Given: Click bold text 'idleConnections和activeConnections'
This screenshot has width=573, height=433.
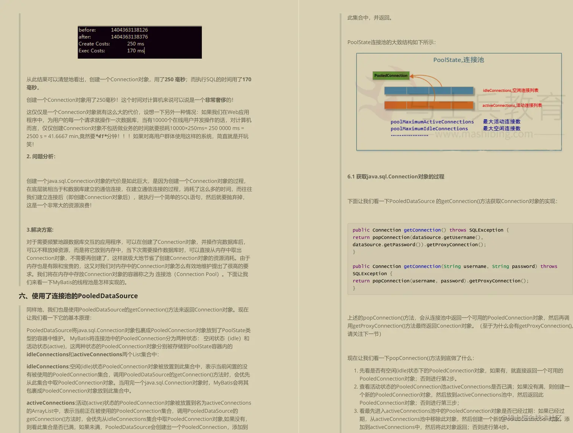Looking at the screenshot, I should pyautogui.click(x=74, y=355).
